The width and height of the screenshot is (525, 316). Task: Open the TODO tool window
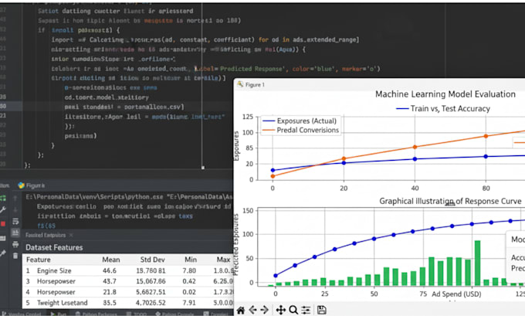tap(137, 314)
